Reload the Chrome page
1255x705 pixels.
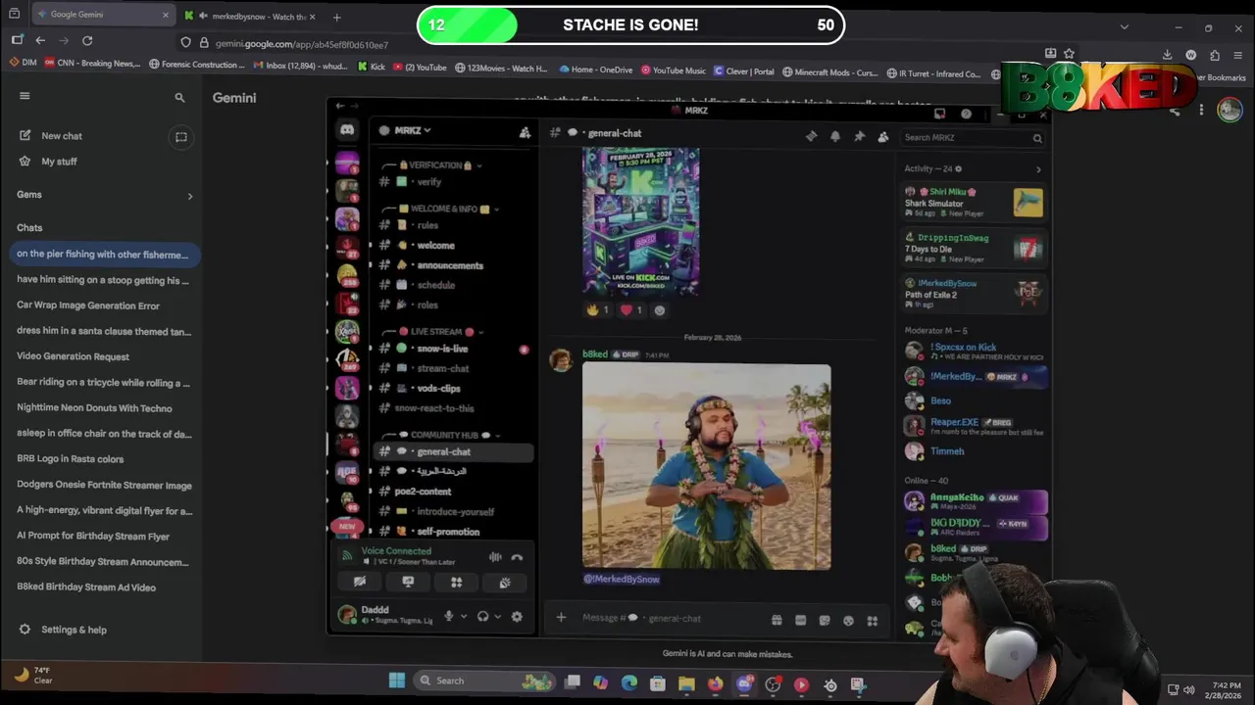click(87, 40)
